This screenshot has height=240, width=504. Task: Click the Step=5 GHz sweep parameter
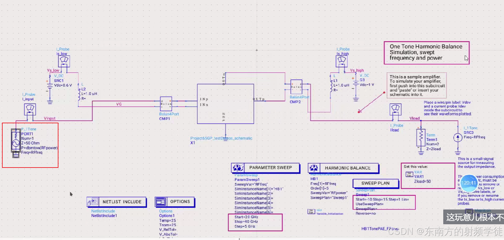(x=245, y=226)
